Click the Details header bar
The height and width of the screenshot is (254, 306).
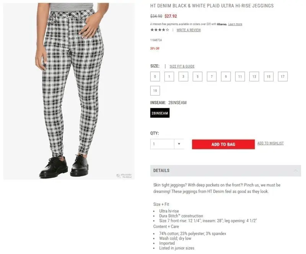(x=226, y=171)
